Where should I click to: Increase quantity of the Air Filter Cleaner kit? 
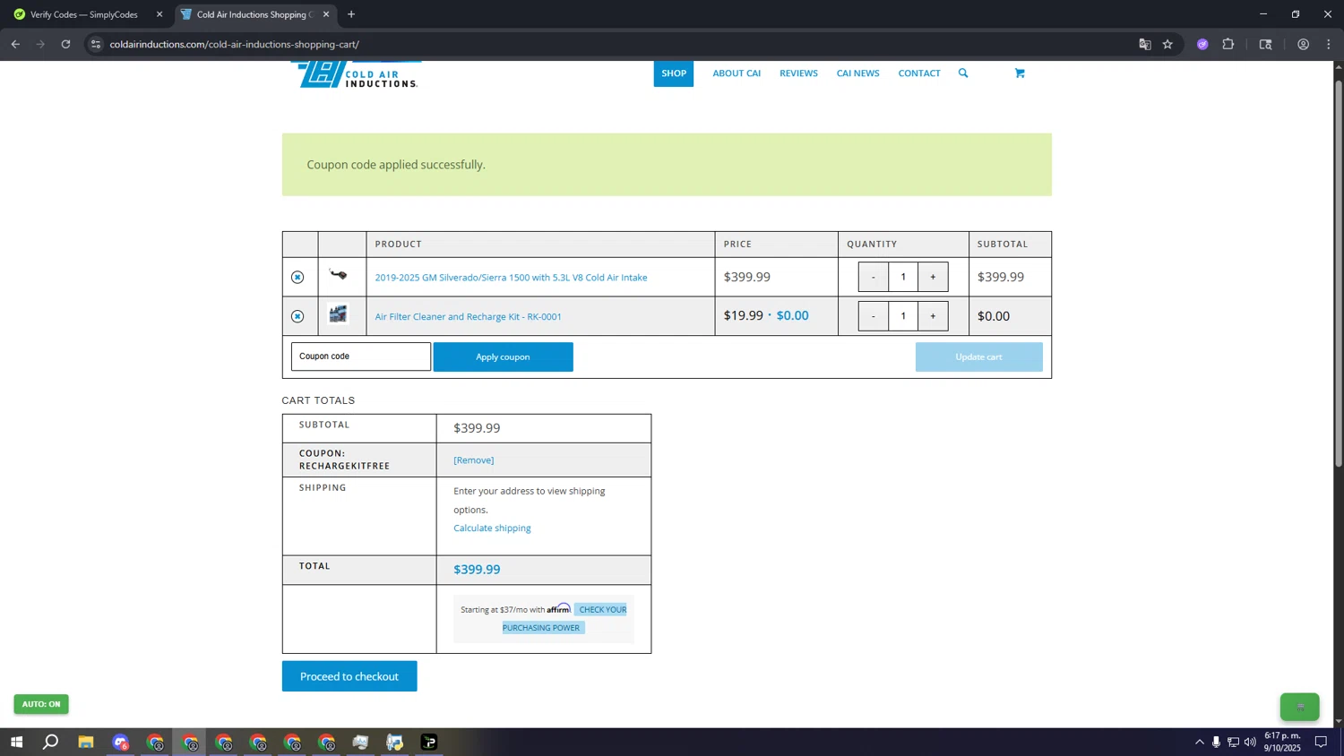click(933, 316)
